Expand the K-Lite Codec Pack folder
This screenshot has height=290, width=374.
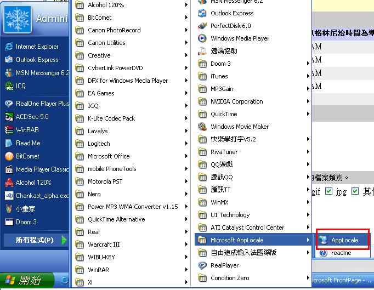131,118
